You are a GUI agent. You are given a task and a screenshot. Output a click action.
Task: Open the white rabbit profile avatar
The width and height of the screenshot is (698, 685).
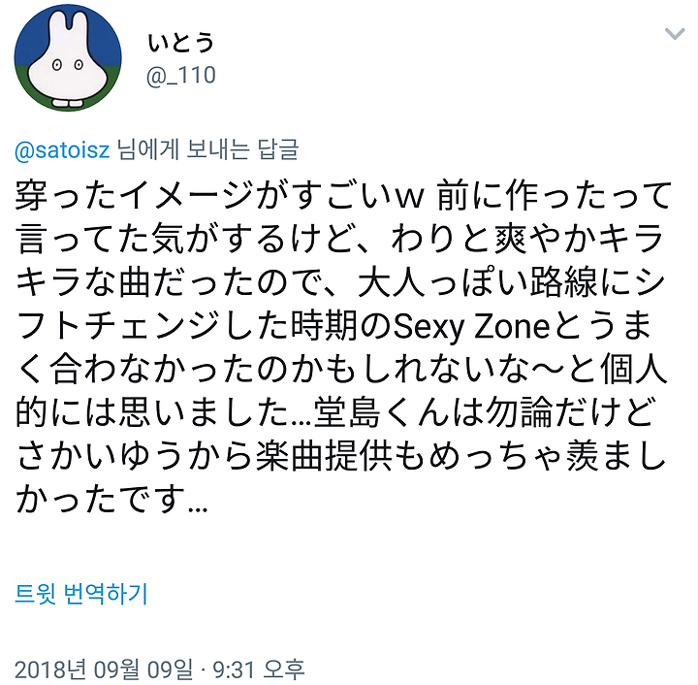point(68,58)
